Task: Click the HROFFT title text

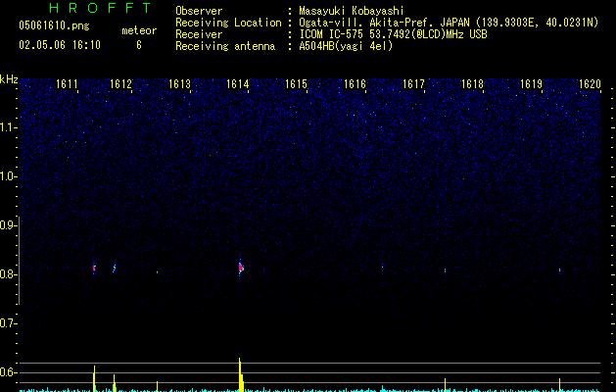Action: [101, 8]
